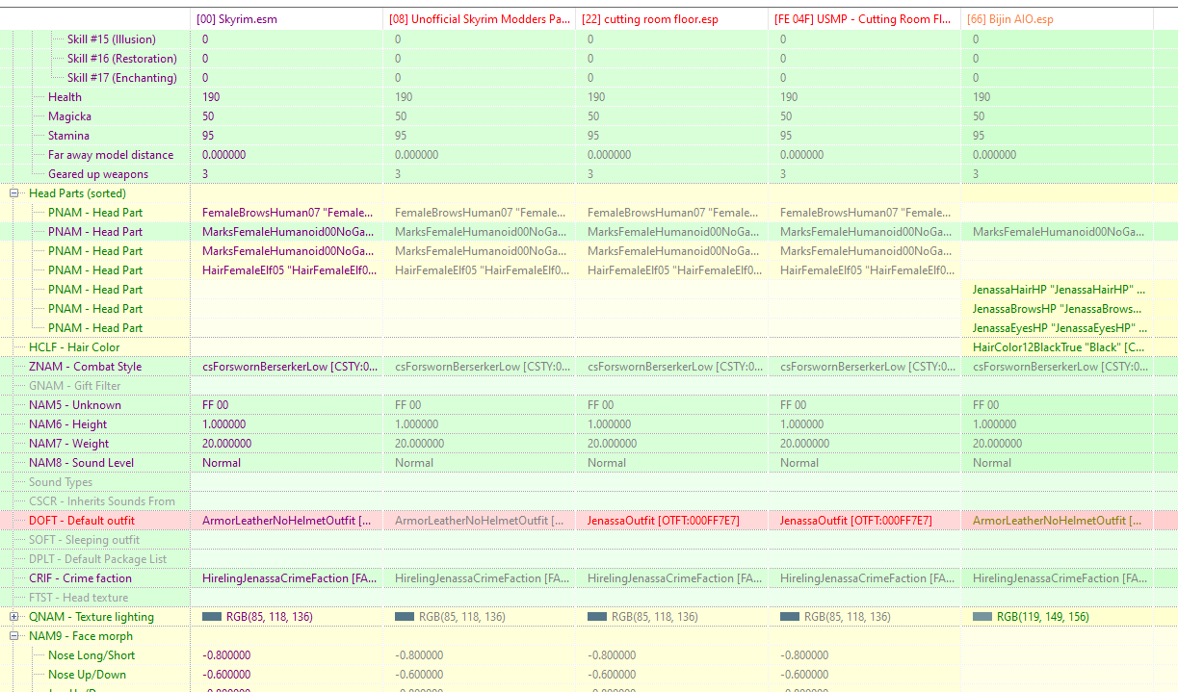Click NAM8 Normal cell under Skyrim.esm
The width and height of the screenshot is (1178, 692).
[222, 463]
